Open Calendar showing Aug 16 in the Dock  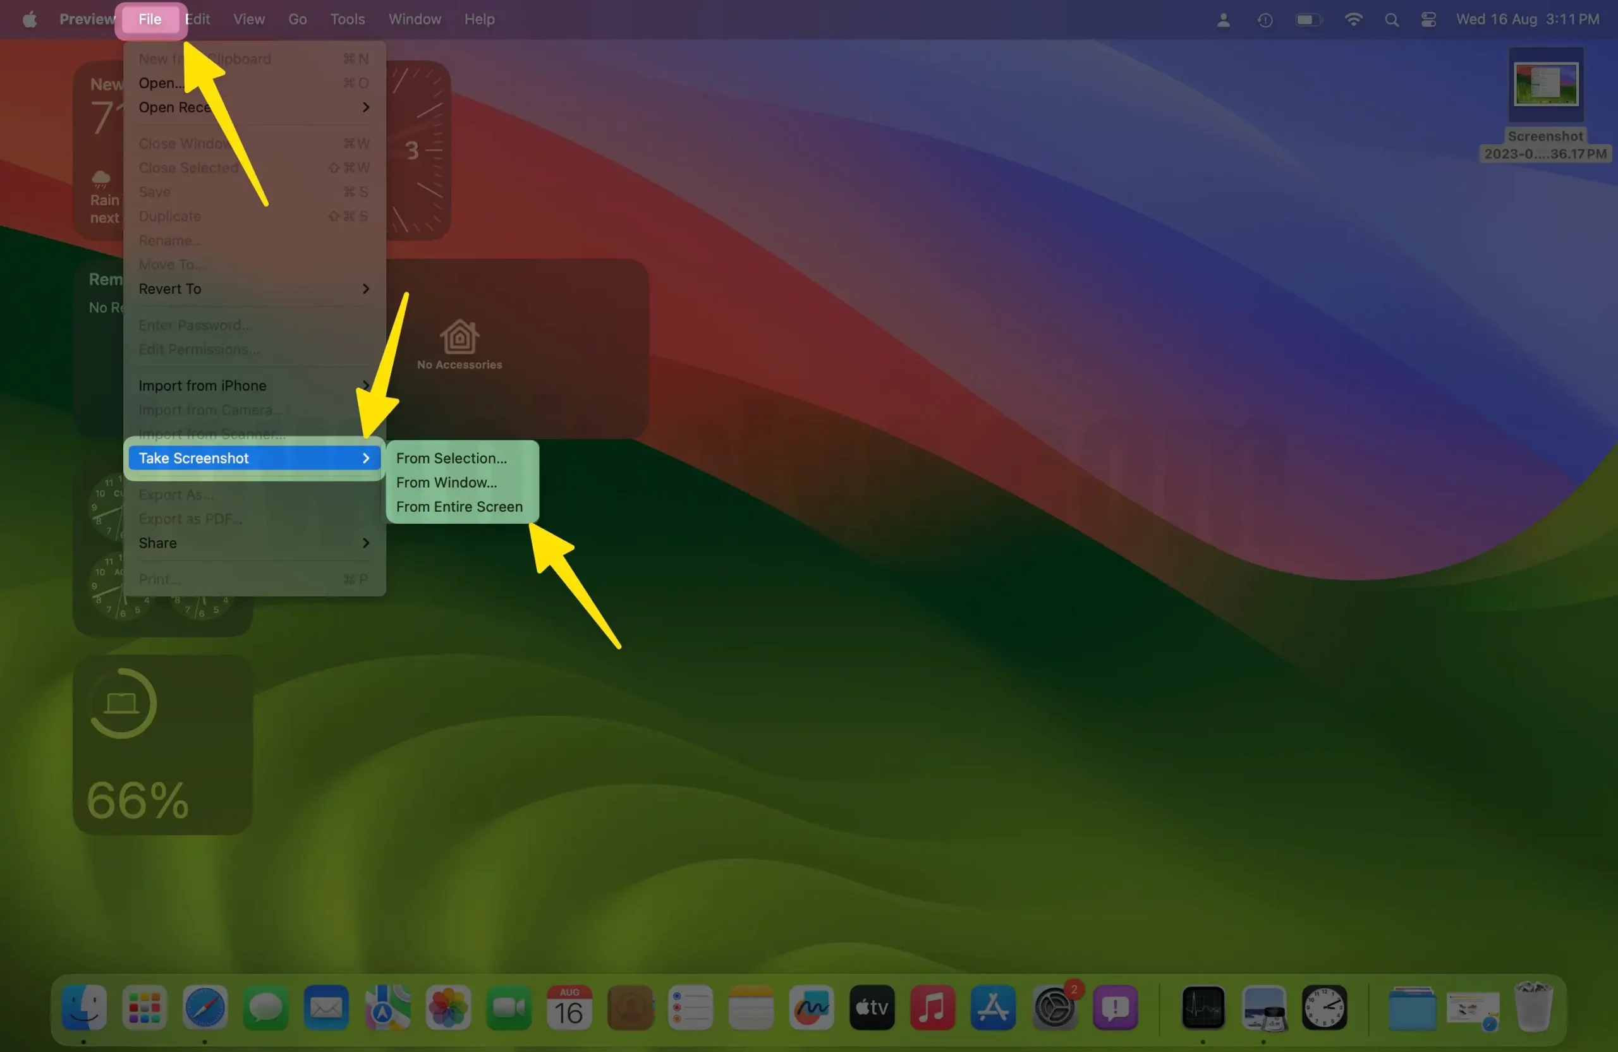tap(569, 1007)
